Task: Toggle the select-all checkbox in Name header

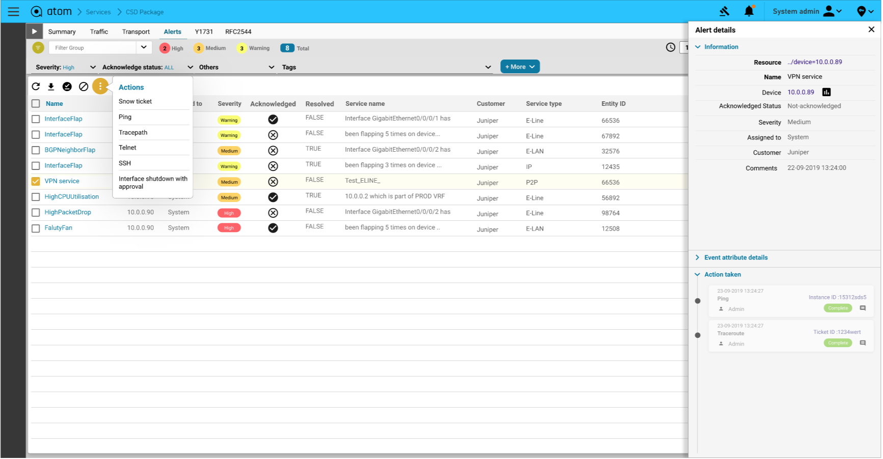Action: coord(36,104)
